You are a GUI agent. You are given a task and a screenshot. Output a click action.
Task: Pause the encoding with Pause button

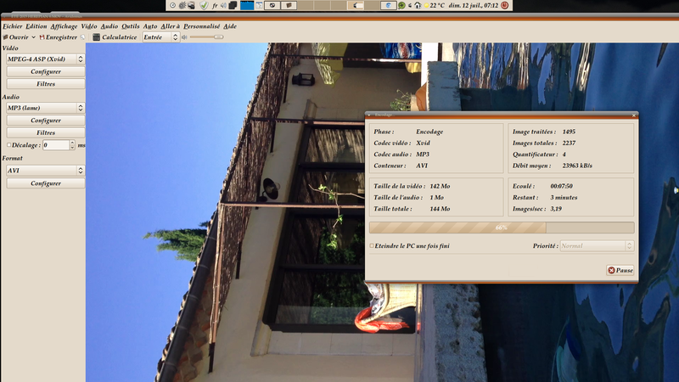point(620,270)
